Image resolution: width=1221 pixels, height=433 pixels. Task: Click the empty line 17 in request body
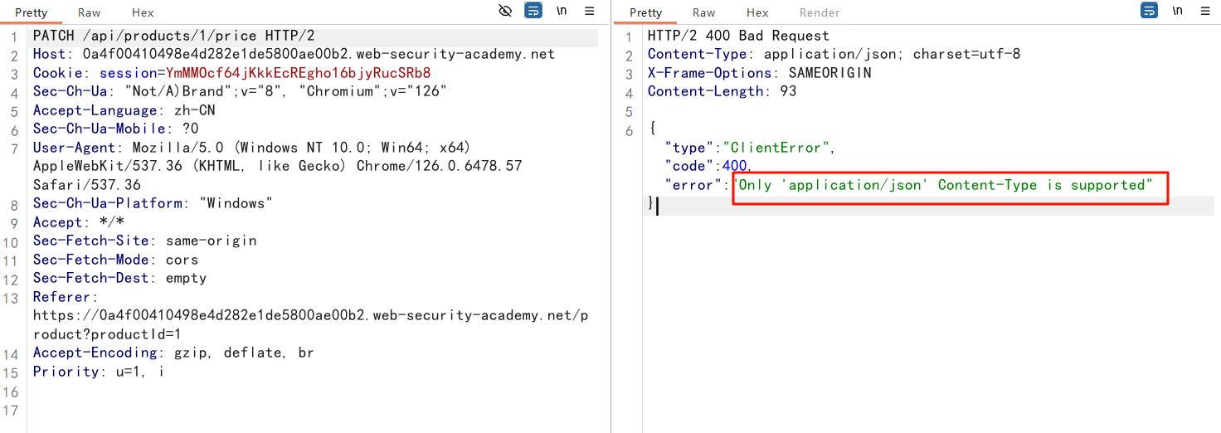click(249, 411)
